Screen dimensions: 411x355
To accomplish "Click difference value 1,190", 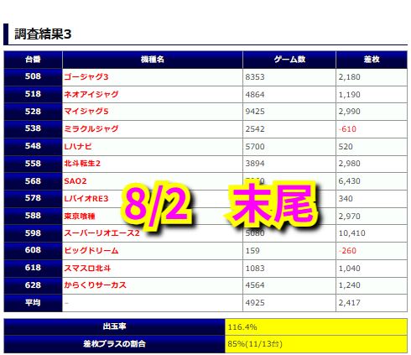I will (350, 95).
